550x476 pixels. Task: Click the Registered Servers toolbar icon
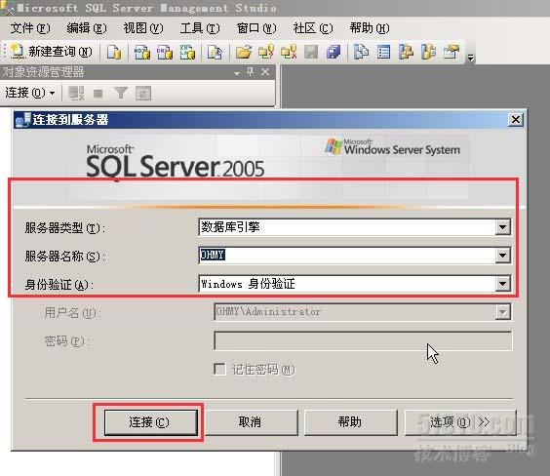tap(361, 52)
